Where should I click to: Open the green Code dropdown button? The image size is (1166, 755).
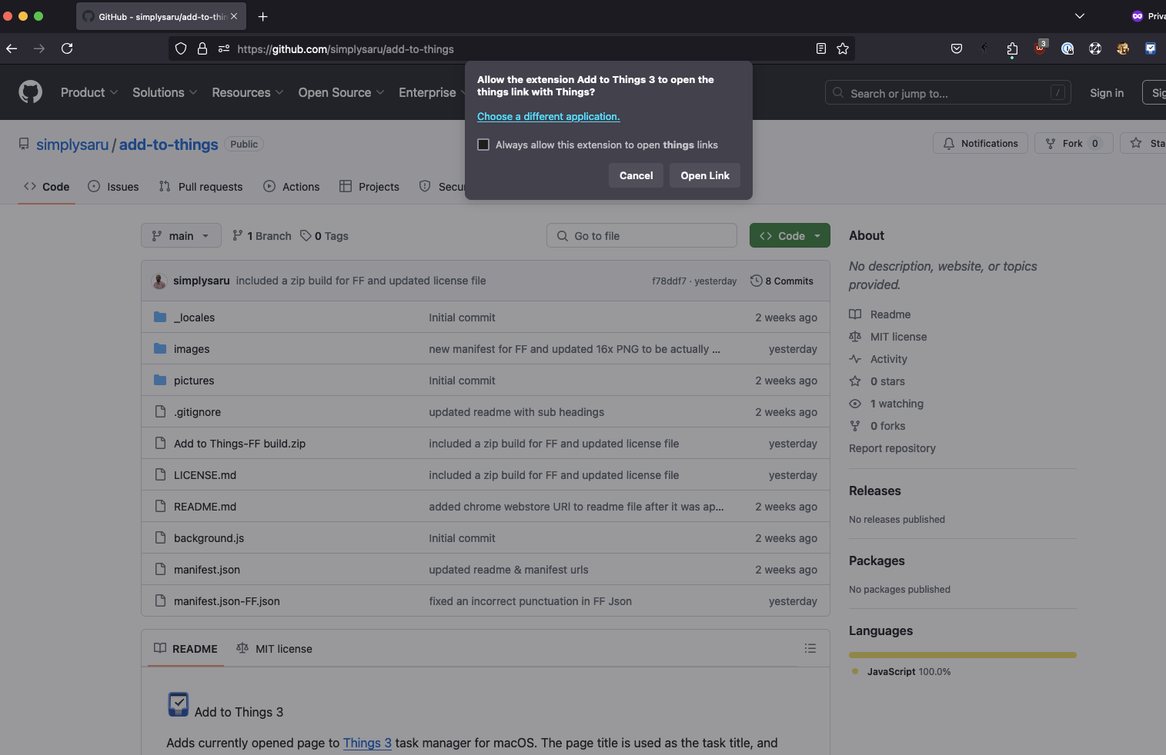(x=790, y=235)
